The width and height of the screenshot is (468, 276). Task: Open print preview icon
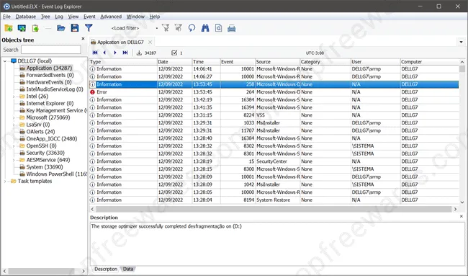pyautogui.click(x=218, y=28)
